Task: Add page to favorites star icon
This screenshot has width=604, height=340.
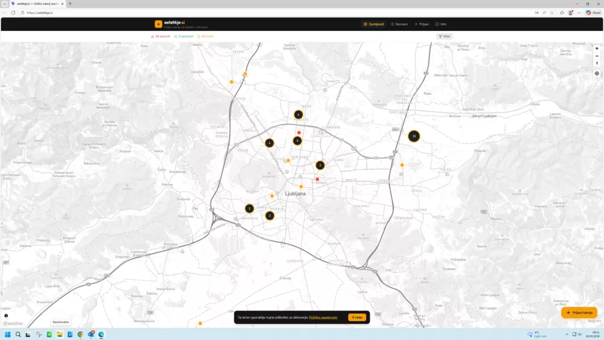Action: click(x=552, y=13)
